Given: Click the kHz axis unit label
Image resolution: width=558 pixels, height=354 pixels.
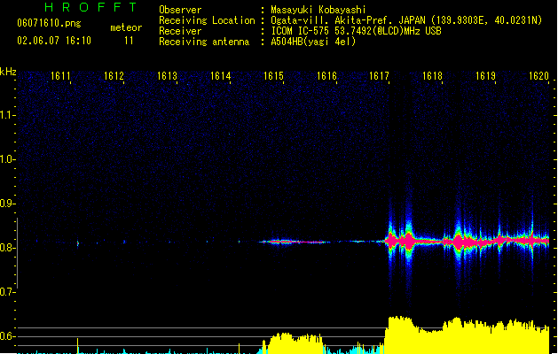Looking at the screenshot, I should (x=8, y=71).
